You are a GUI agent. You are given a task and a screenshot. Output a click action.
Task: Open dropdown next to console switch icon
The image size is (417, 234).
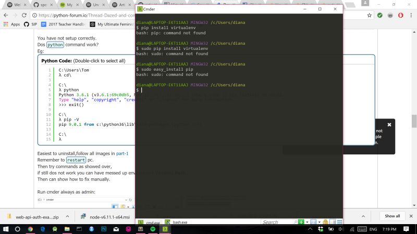pos(319,222)
